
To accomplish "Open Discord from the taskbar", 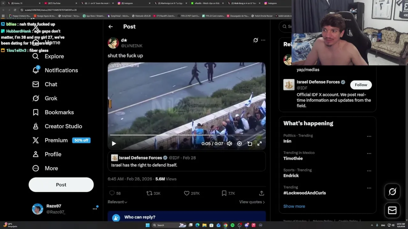I will (246, 225).
